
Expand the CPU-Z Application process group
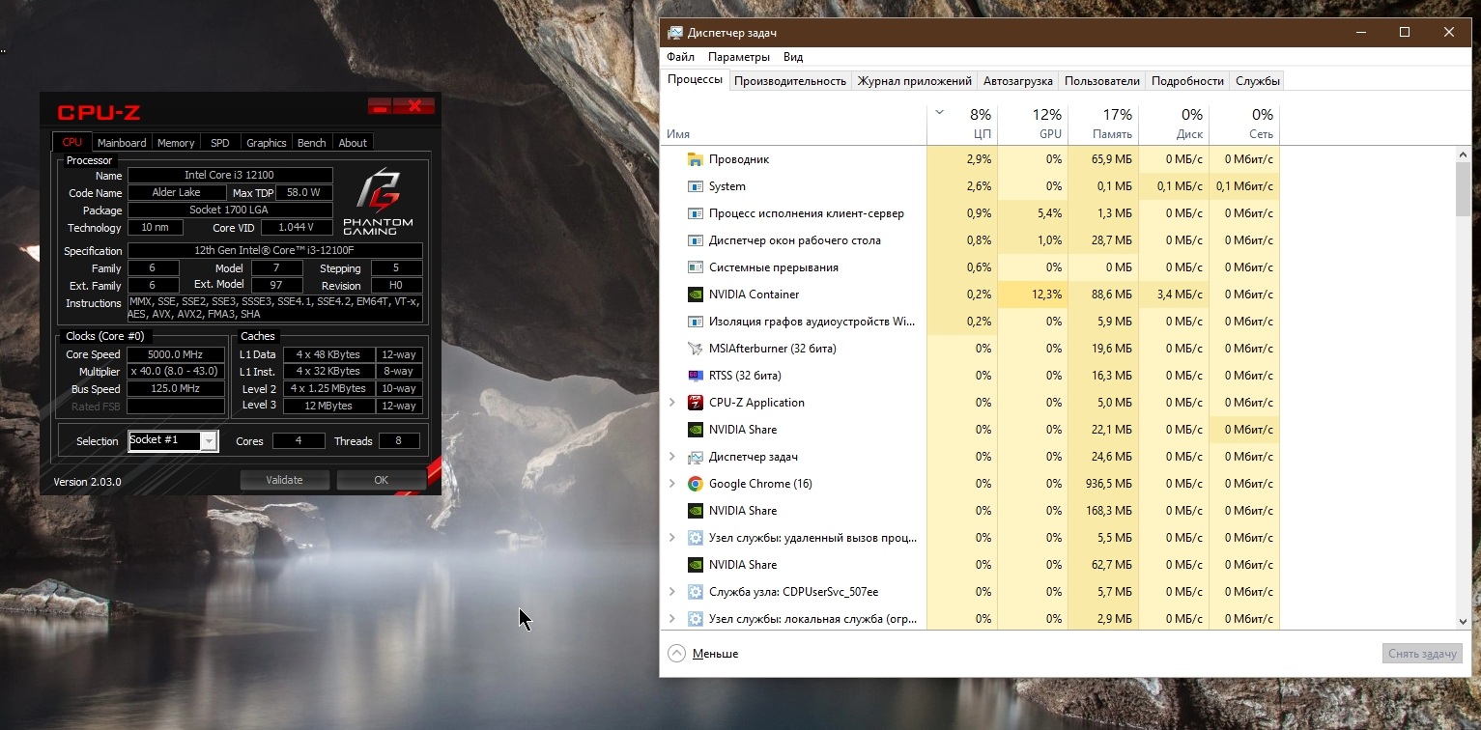pyautogui.click(x=672, y=403)
